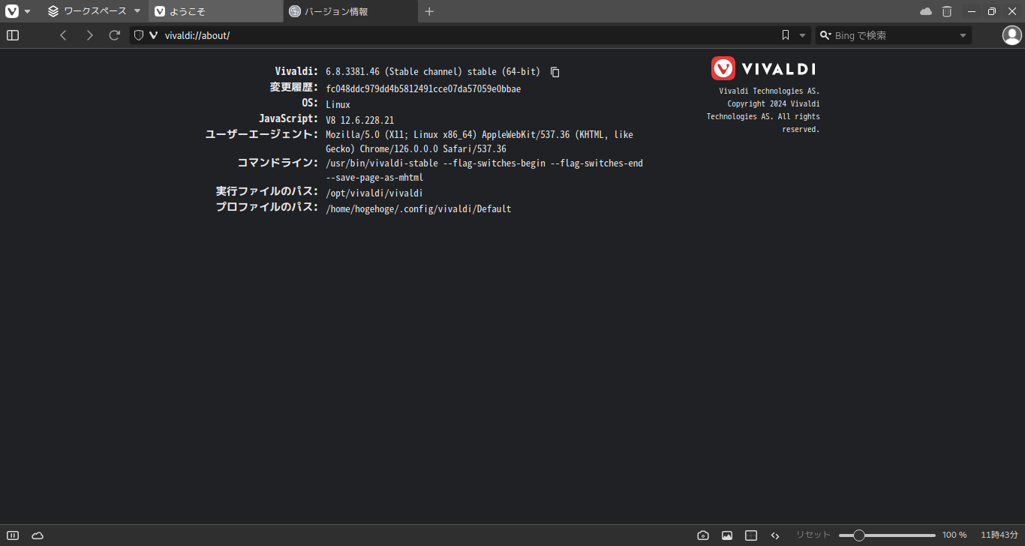
Task: Click the profile path /home/hogehoge/.config/vivaldi/Default
Action: click(x=419, y=209)
